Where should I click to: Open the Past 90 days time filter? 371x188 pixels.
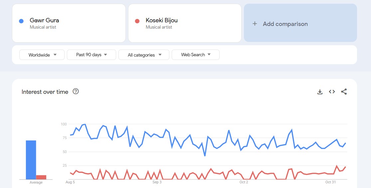92,55
